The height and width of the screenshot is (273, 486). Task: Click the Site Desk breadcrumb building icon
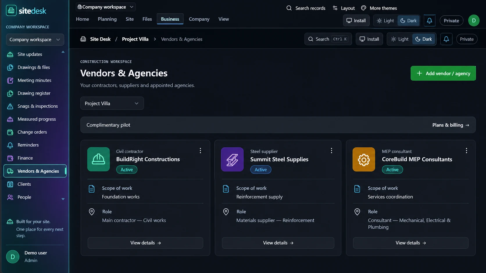pos(83,39)
